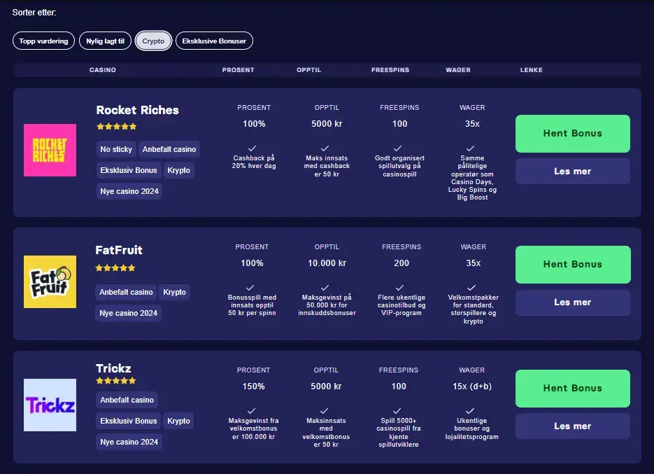Click the '10.000 kr' value for FatFruit
Screen dimensions: 654x474
tap(327, 263)
